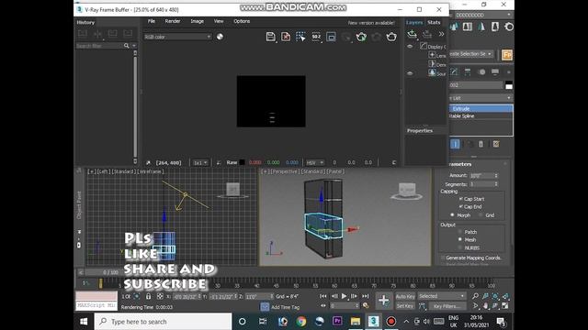Screen dimensions: 588x330
Task: Open the HSV color mode dropdown
Action: point(314,162)
